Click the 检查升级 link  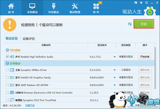click(30, 105)
